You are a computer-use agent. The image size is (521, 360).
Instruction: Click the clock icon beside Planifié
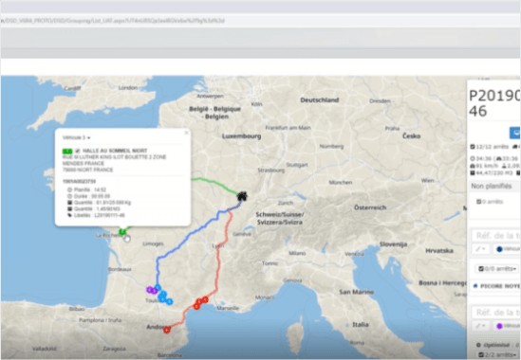pyautogui.click(x=70, y=189)
